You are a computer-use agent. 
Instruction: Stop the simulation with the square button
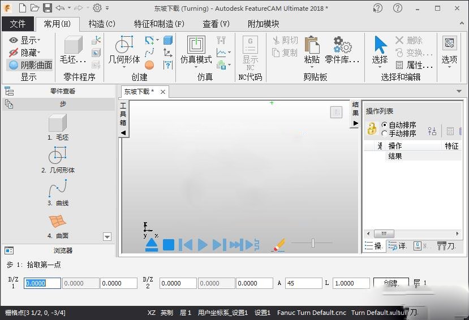point(169,245)
